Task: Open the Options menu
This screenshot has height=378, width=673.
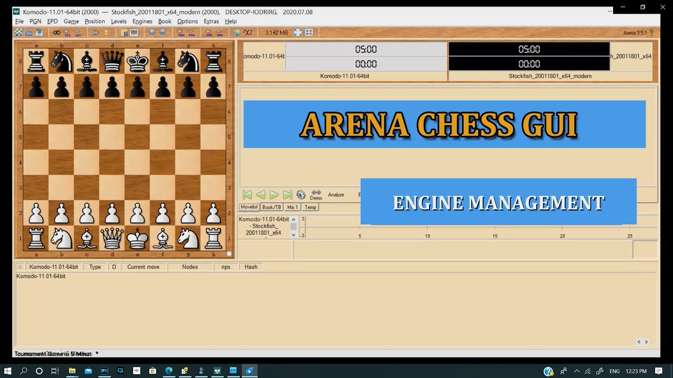Action: (187, 22)
